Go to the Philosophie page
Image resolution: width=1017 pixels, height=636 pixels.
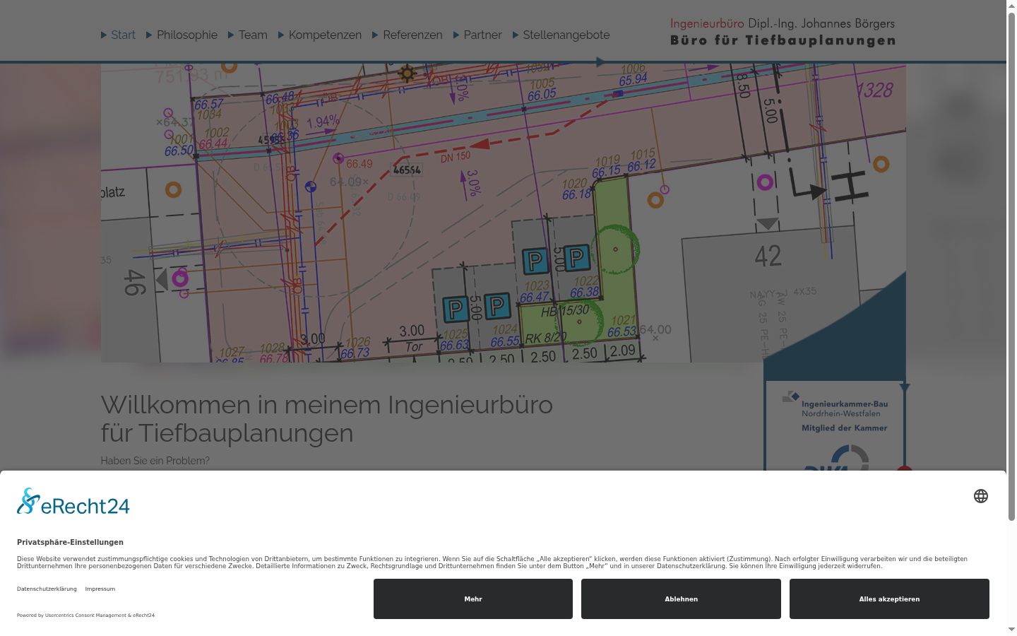(187, 35)
